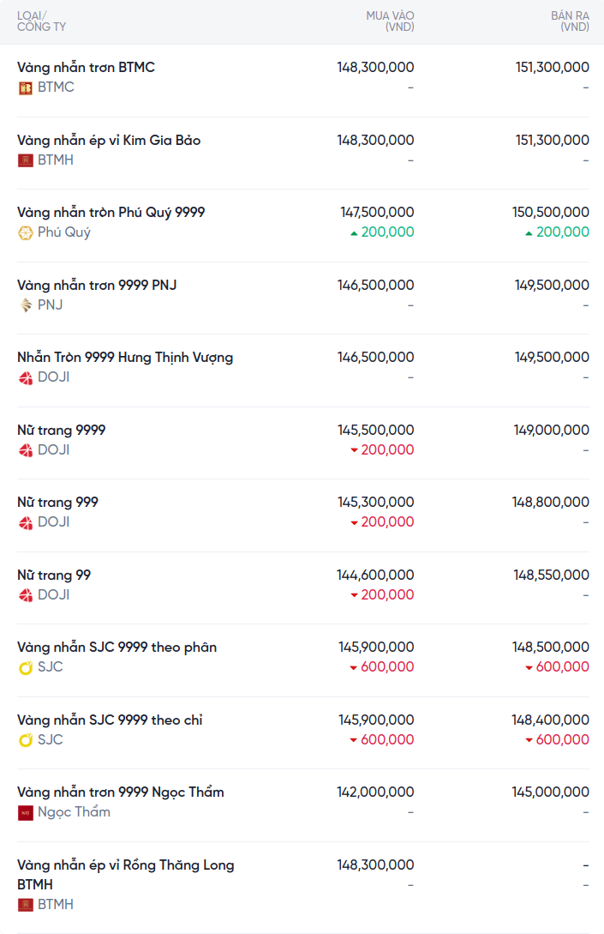The width and height of the screenshot is (604, 934).
Task: Click the LOẠI/CÔNG TY column header
Action: pos(41,21)
